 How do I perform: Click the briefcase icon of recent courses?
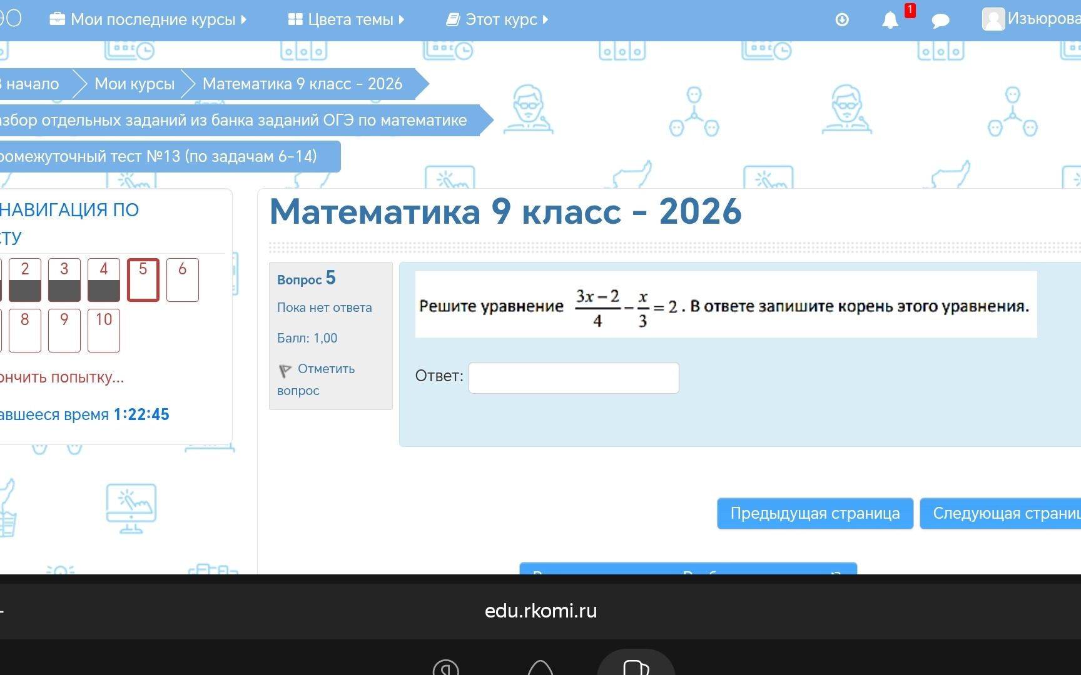click(57, 19)
